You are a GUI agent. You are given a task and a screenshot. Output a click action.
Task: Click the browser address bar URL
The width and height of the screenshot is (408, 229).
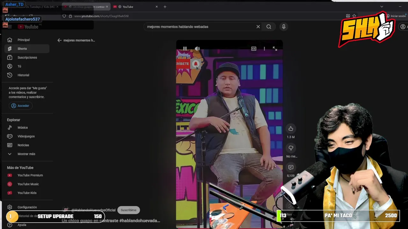(101, 16)
